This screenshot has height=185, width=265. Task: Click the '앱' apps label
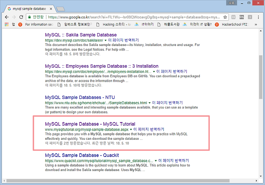tap(13, 25)
